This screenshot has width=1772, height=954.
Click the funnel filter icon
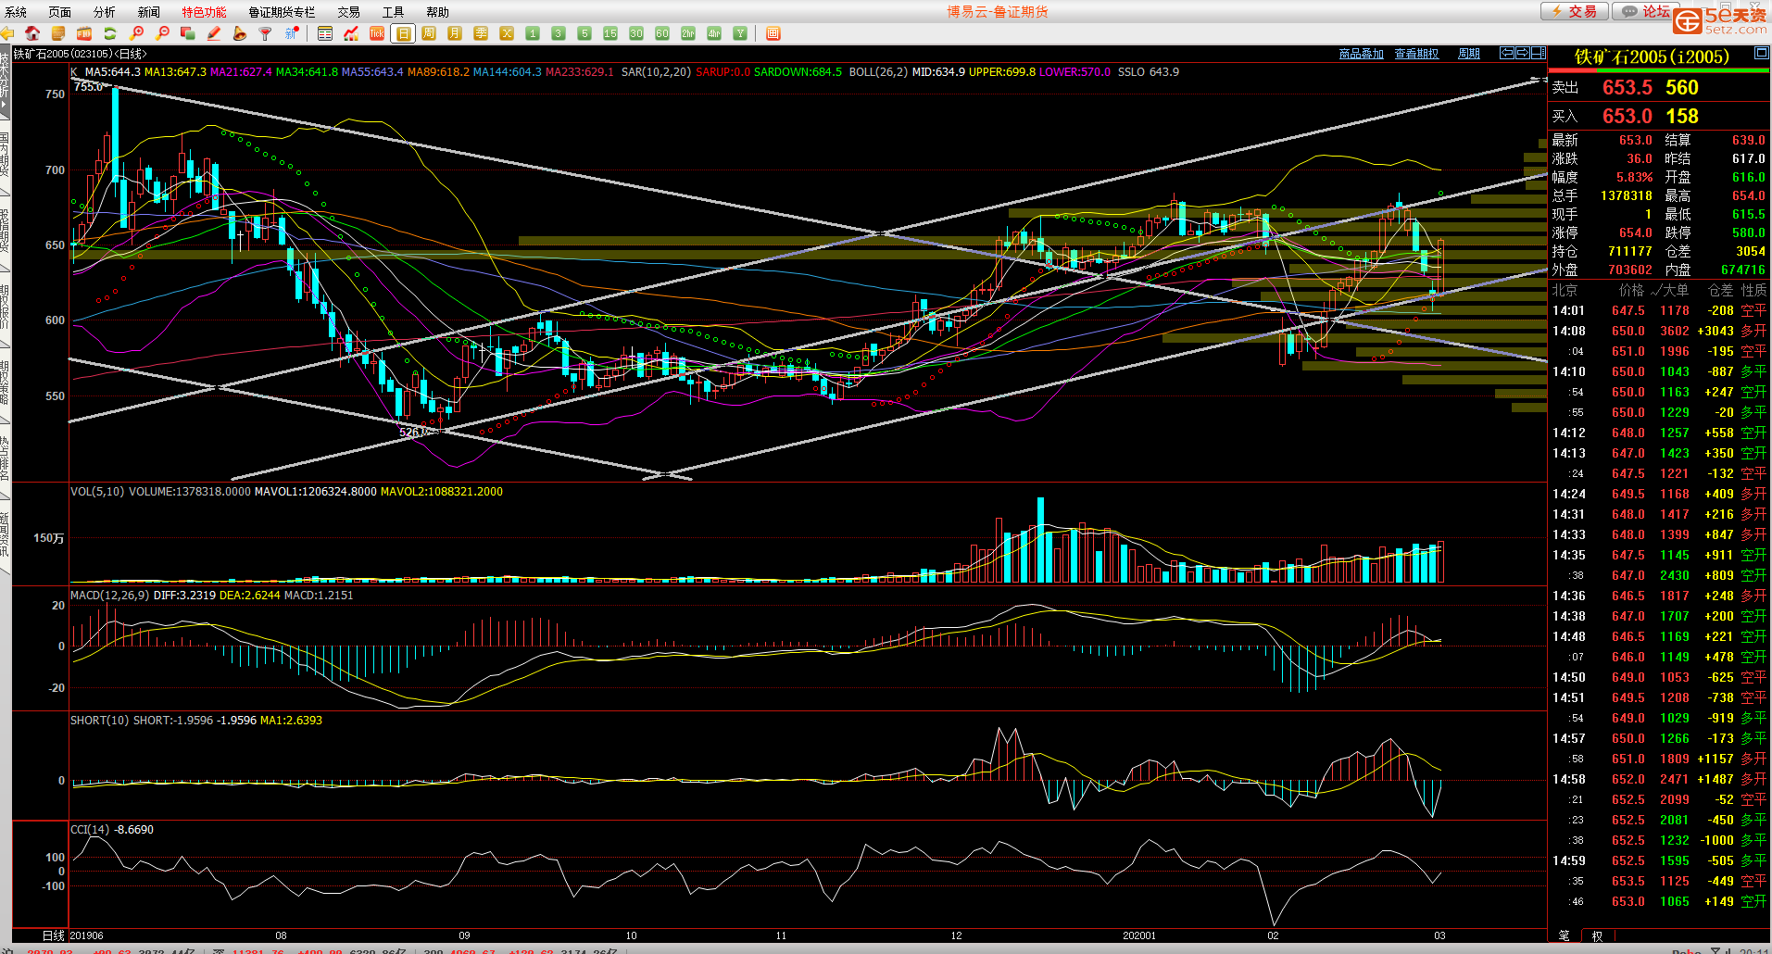(x=265, y=33)
